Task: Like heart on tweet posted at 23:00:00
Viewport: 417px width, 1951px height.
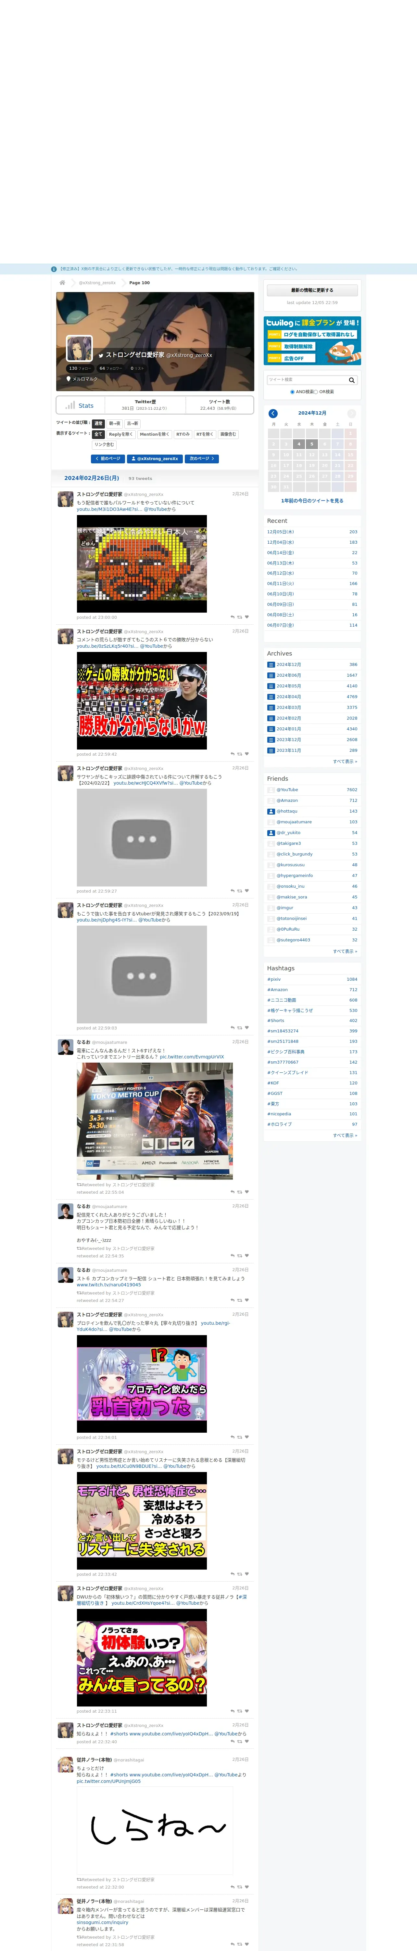Action: [247, 617]
